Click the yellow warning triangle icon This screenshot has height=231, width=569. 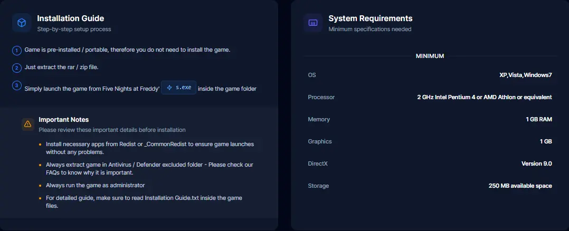click(x=27, y=124)
